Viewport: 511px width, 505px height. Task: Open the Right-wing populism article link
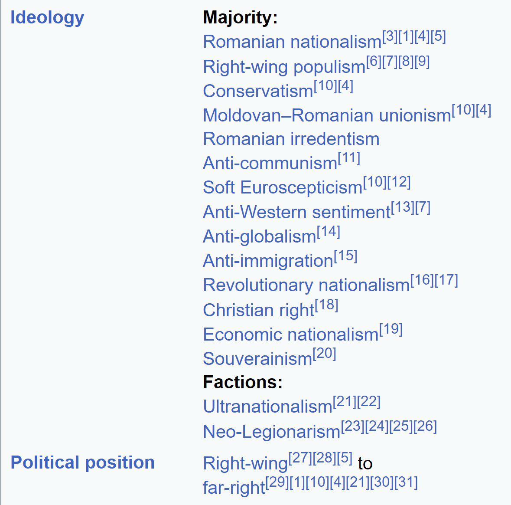tap(284, 67)
